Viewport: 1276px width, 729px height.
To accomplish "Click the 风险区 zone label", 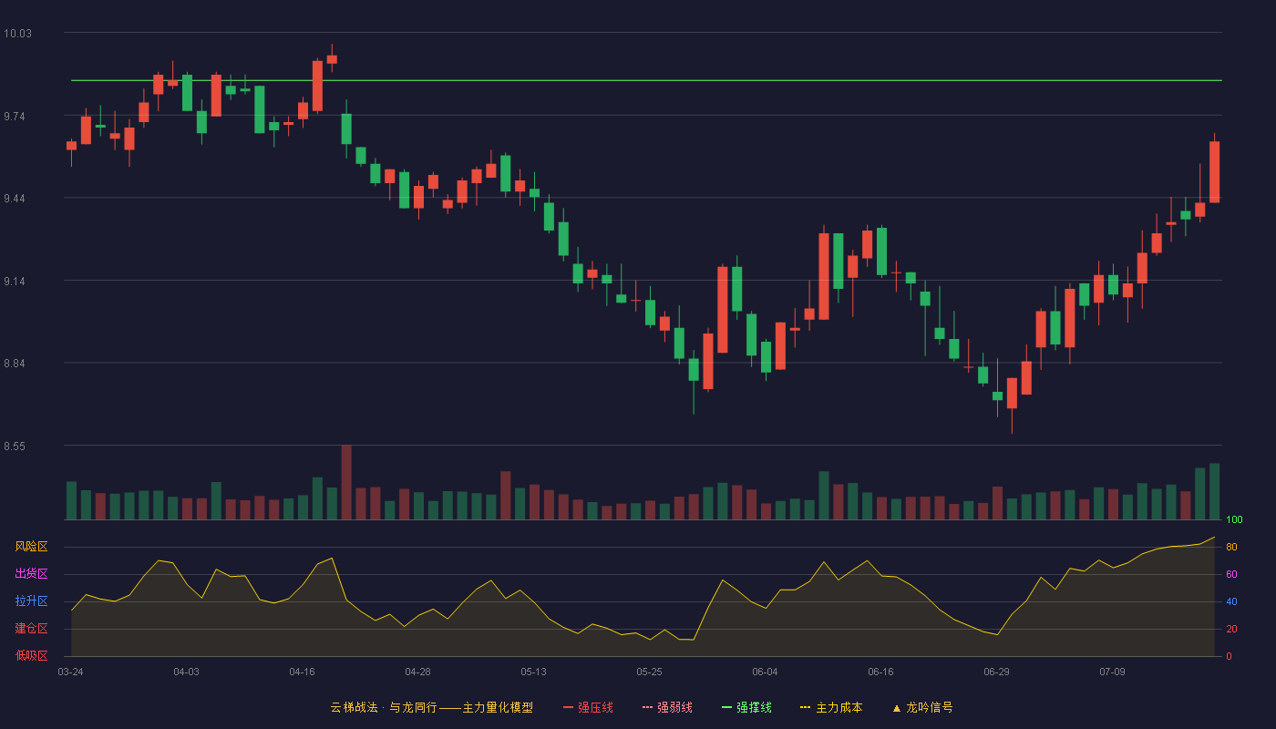I will pyautogui.click(x=31, y=547).
